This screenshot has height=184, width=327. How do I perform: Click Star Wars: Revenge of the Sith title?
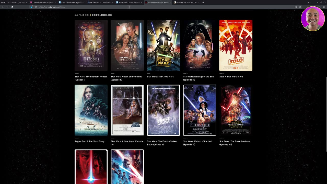tap(198, 78)
